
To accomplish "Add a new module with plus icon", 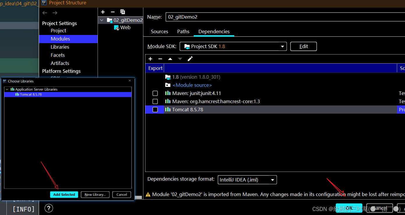I will tap(103, 12).
